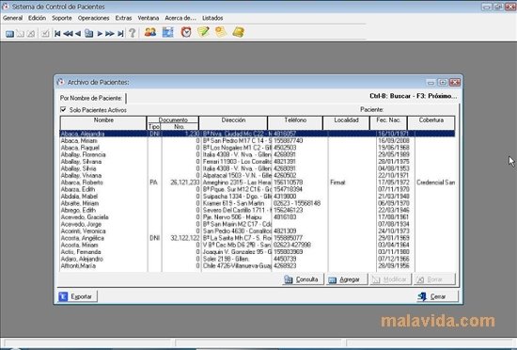Select the row Abaca, Miriam
The width and height of the screenshot is (517, 350).
click(x=258, y=140)
